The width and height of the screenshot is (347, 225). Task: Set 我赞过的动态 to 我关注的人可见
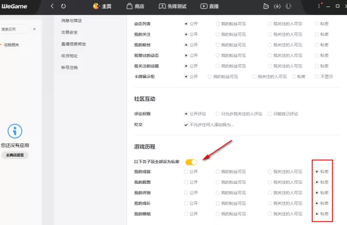[270, 56]
